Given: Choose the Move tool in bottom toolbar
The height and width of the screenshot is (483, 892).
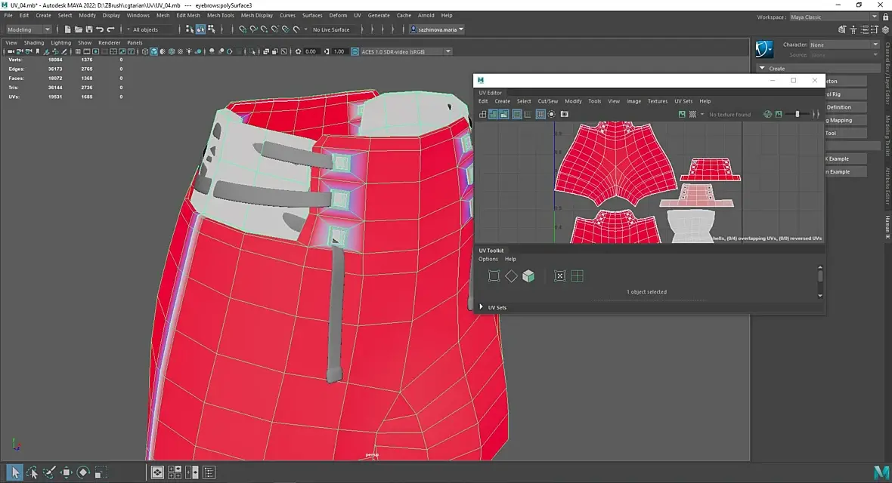Looking at the screenshot, I should (66, 472).
